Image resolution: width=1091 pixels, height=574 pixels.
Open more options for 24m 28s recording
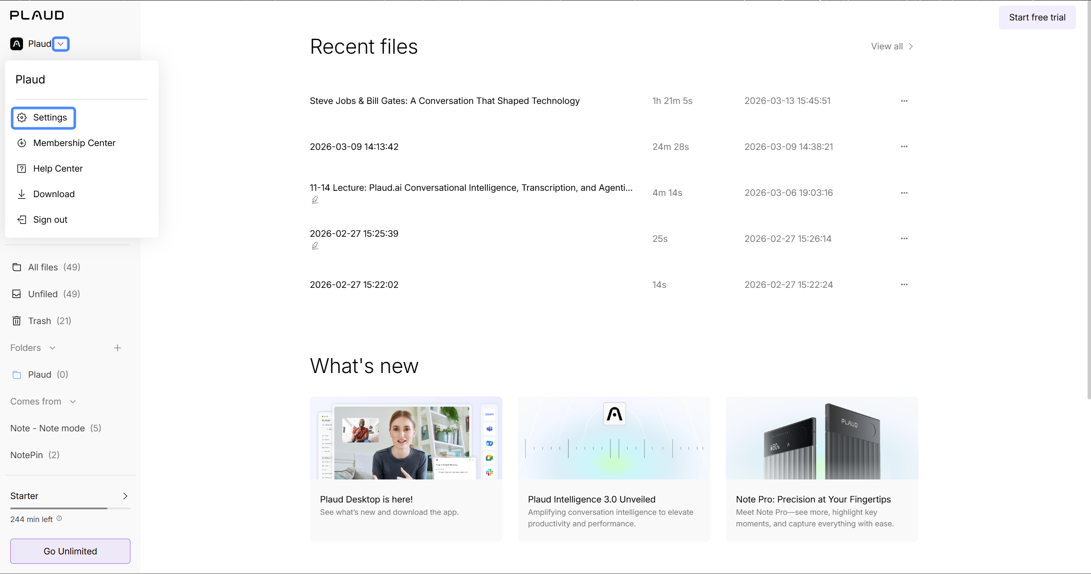[904, 146]
